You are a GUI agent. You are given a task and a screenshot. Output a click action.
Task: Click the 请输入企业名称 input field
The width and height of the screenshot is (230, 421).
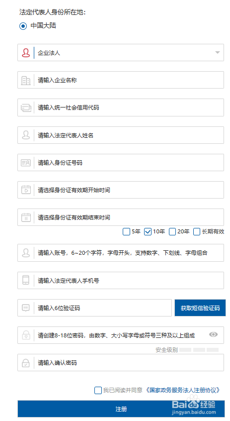point(121,80)
